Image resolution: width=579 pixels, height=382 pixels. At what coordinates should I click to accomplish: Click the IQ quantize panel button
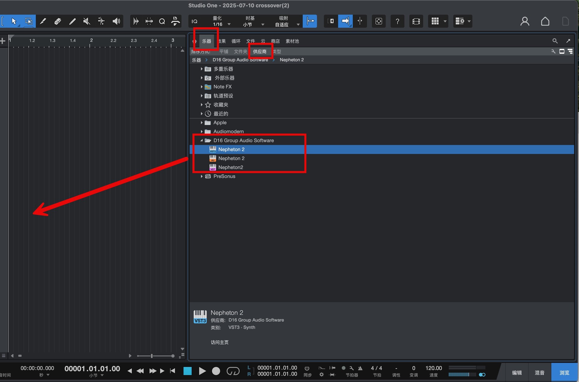tap(195, 21)
